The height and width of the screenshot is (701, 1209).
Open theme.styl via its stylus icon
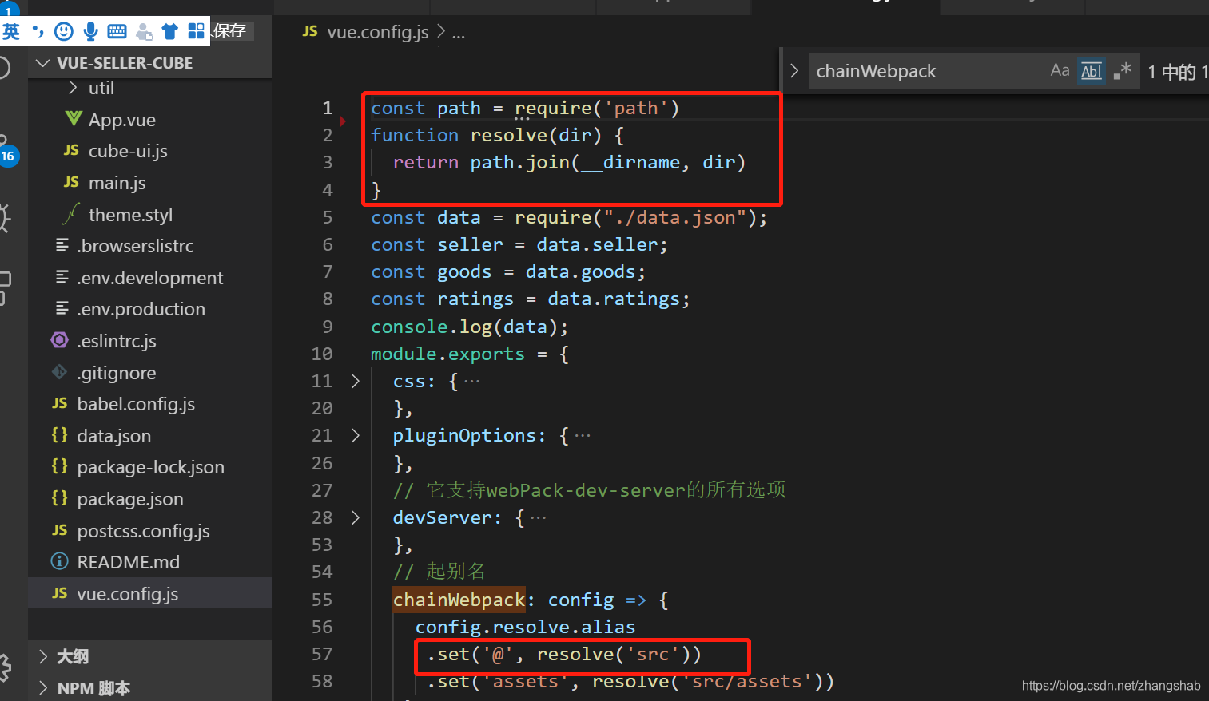pos(71,214)
